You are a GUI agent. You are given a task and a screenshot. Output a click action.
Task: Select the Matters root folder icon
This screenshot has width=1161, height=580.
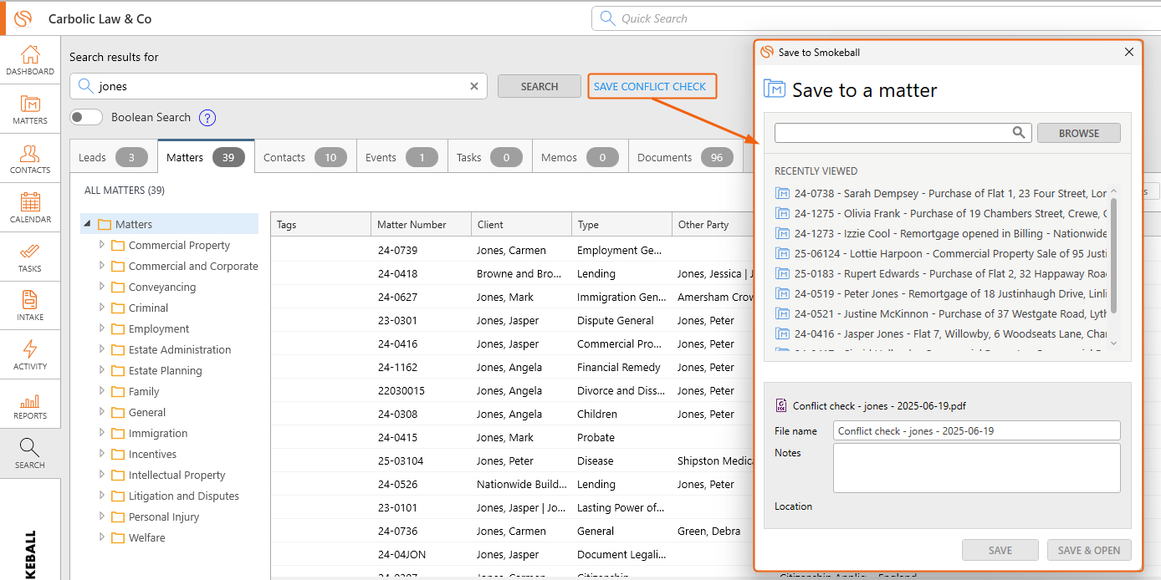(105, 224)
